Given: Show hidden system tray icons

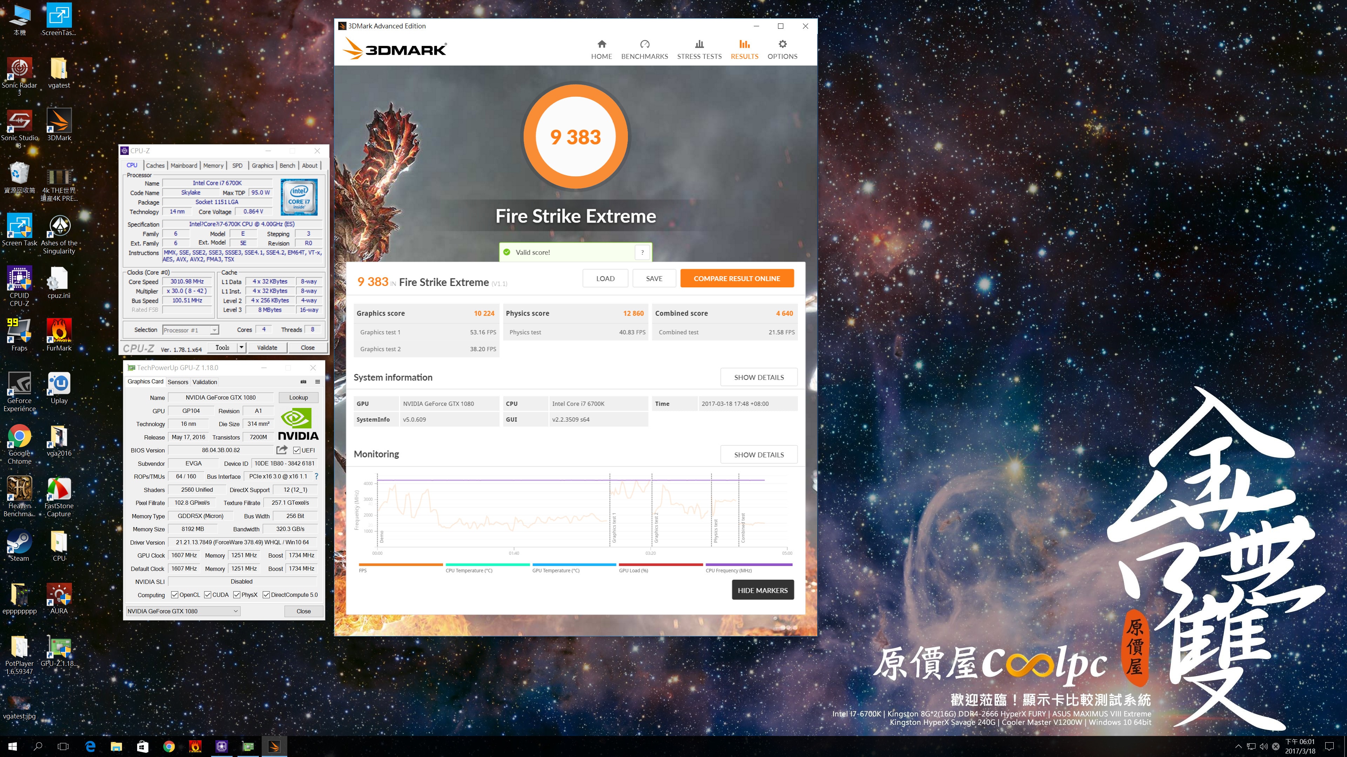Looking at the screenshot, I should coord(1238,746).
